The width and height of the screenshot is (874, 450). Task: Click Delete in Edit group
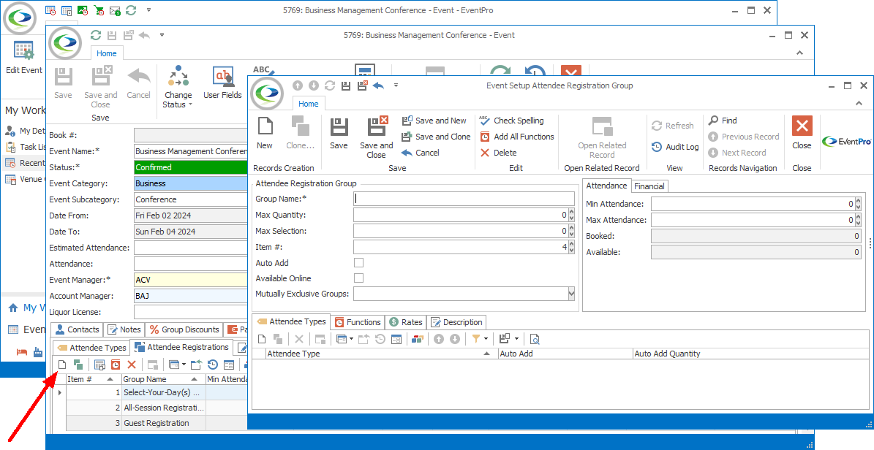pyautogui.click(x=498, y=153)
